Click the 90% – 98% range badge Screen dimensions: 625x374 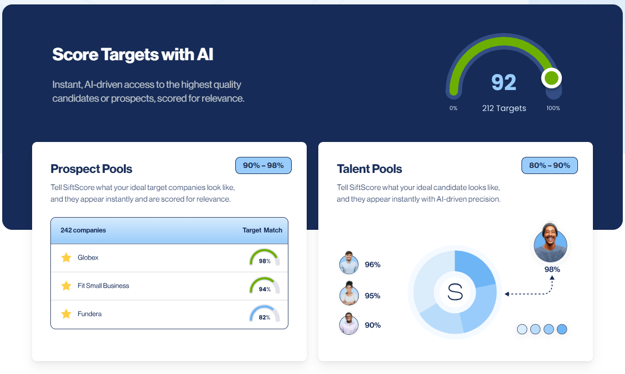[264, 165]
